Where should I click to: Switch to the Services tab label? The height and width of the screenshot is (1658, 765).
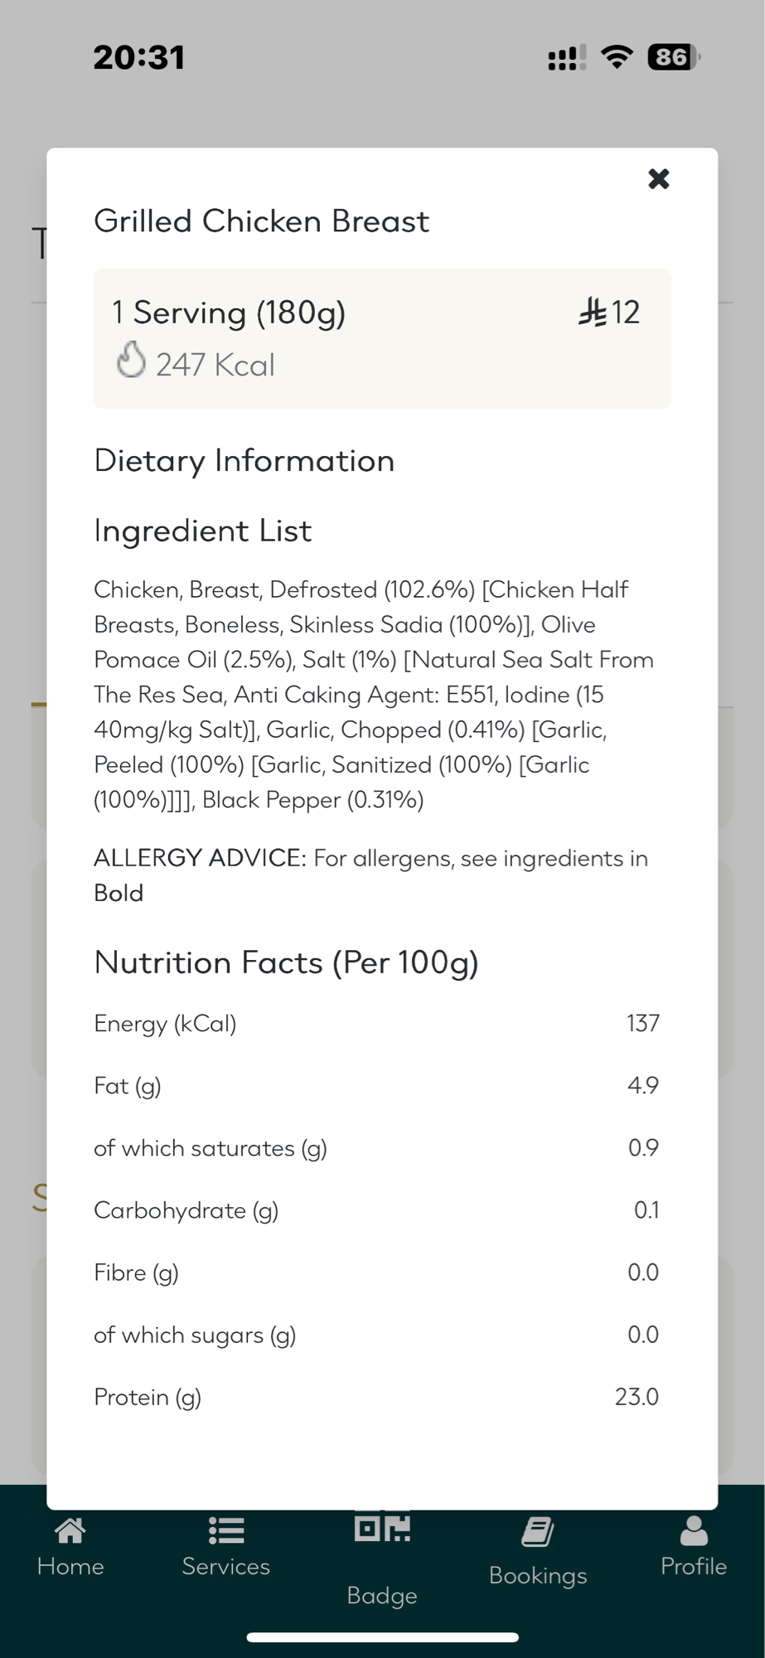coord(225,1566)
